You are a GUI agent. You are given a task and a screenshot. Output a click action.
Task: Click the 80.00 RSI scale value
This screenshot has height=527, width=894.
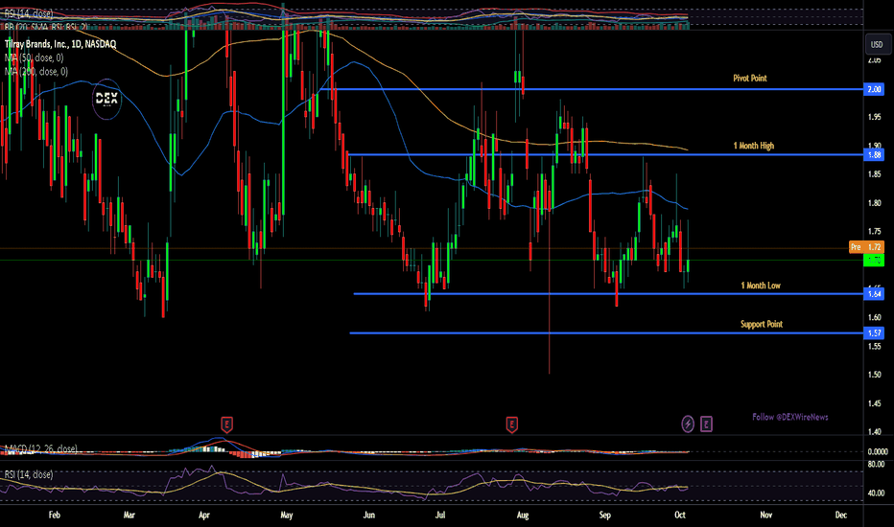(x=877, y=465)
